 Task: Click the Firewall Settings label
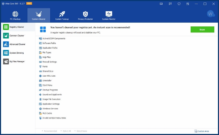pos(49,62)
